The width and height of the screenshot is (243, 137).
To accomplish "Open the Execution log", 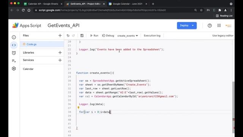I will coord(152,35).
